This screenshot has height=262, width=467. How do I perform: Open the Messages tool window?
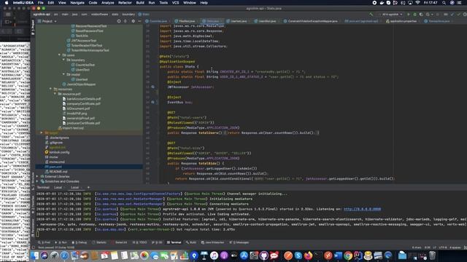(x=239, y=242)
